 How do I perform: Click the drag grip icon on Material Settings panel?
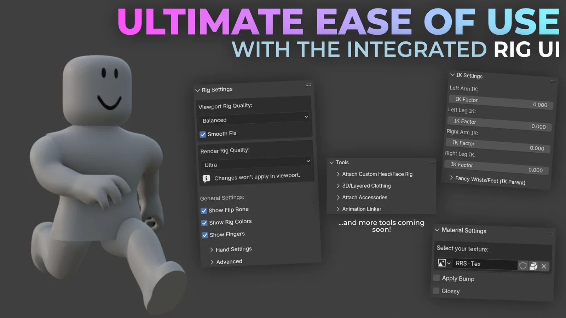pyautogui.click(x=551, y=234)
